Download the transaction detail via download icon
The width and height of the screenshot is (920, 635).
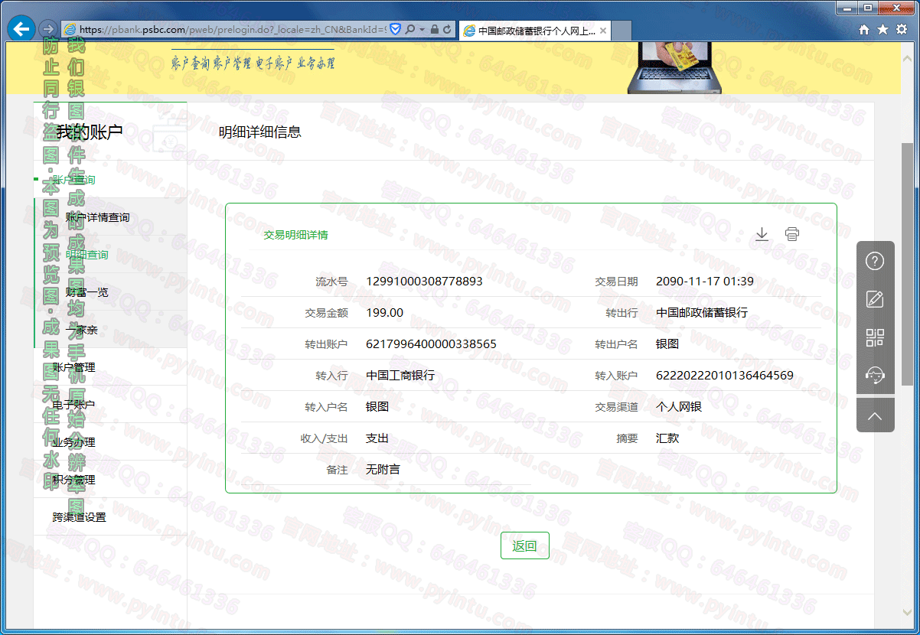(762, 234)
